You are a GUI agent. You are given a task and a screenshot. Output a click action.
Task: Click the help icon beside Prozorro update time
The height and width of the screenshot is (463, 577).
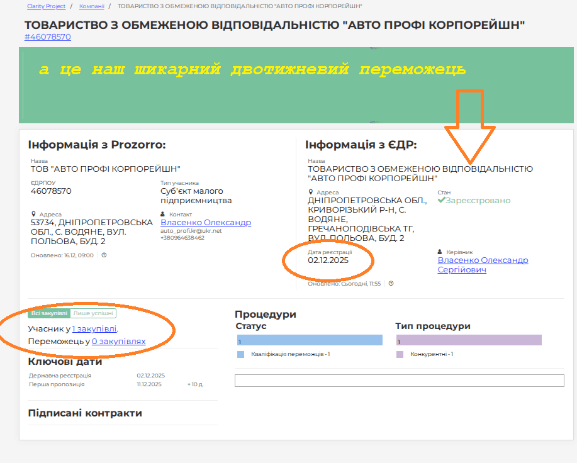[104, 255]
